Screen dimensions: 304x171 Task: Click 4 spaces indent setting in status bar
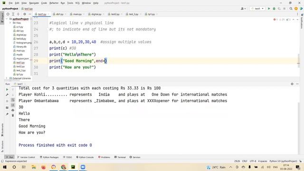click(x=263, y=161)
